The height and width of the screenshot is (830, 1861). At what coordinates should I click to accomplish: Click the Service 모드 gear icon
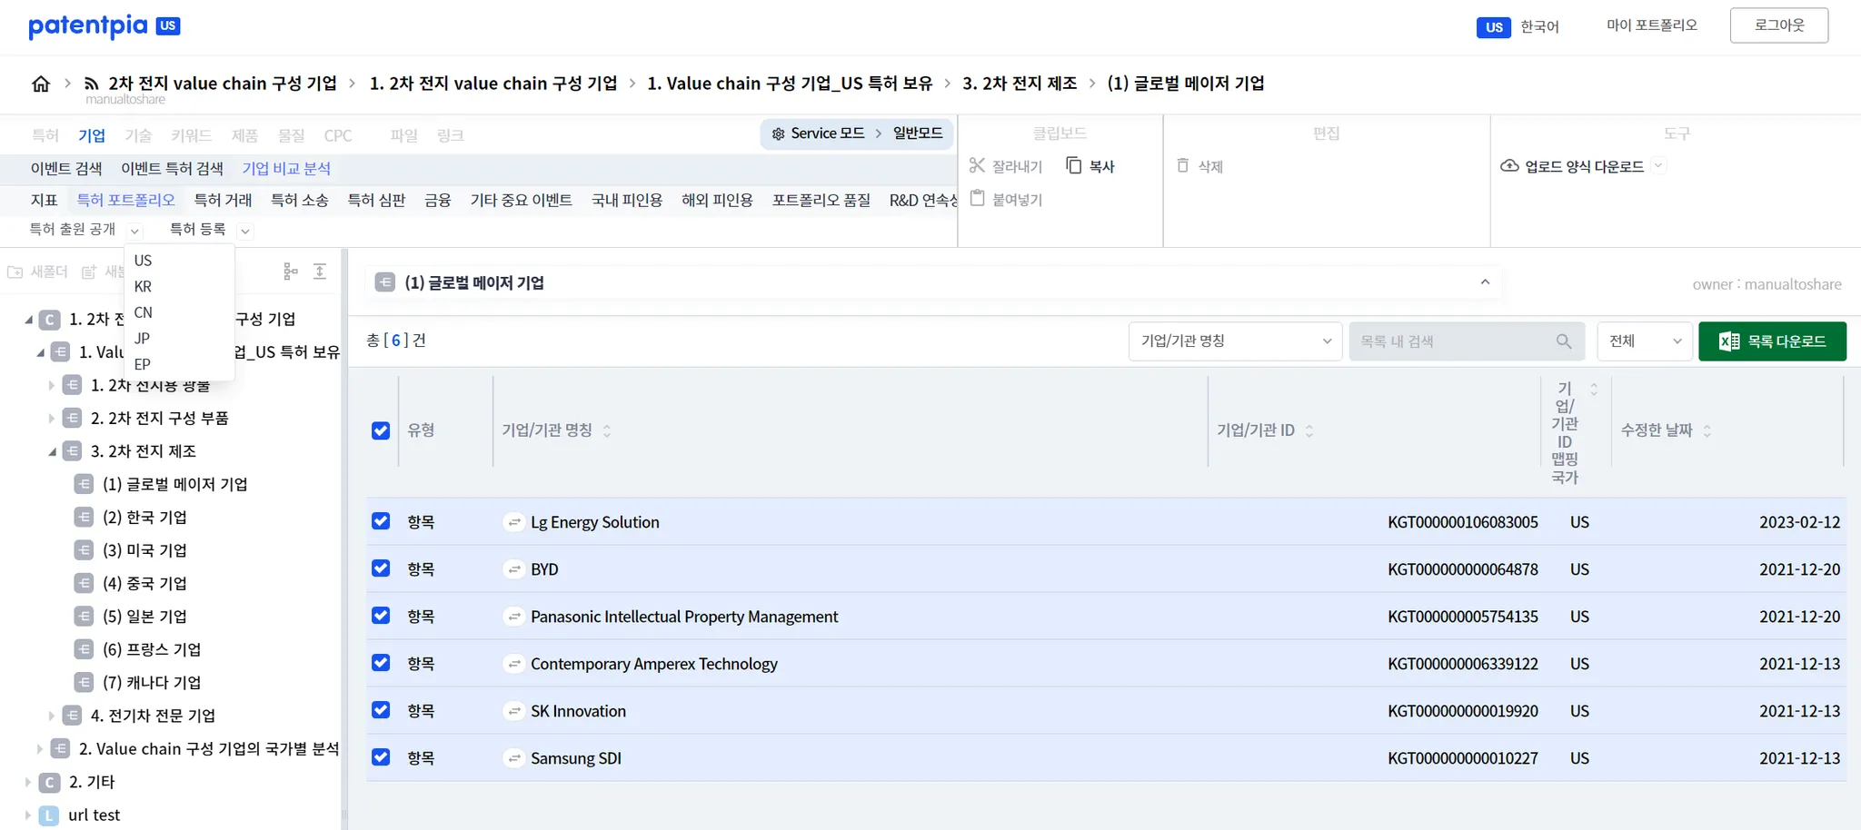click(x=779, y=133)
